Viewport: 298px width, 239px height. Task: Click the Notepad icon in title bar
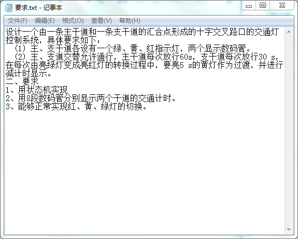(8, 8)
